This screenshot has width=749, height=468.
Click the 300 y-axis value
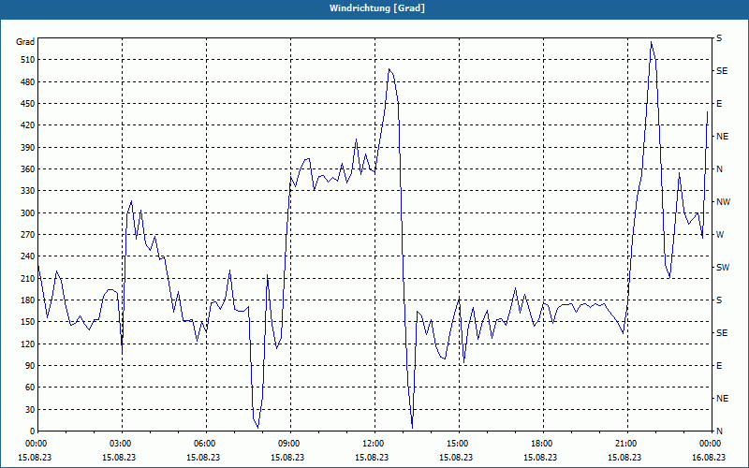(x=28, y=213)
